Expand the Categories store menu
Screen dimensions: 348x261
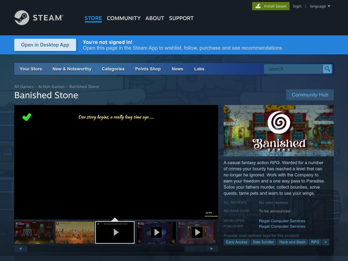(113, 69)
